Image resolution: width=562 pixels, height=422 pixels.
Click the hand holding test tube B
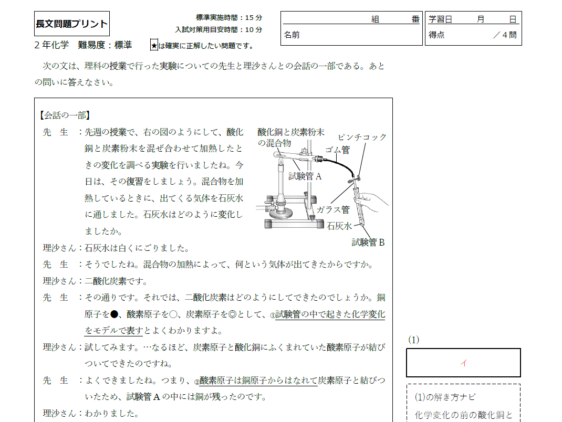[374, 203]
